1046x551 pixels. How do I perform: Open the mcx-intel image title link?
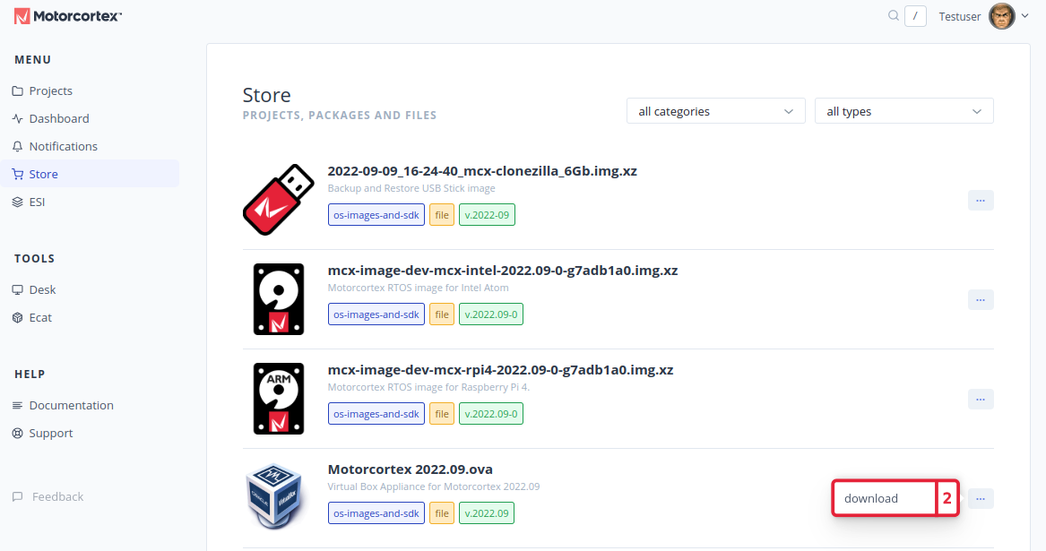point(502,271)
